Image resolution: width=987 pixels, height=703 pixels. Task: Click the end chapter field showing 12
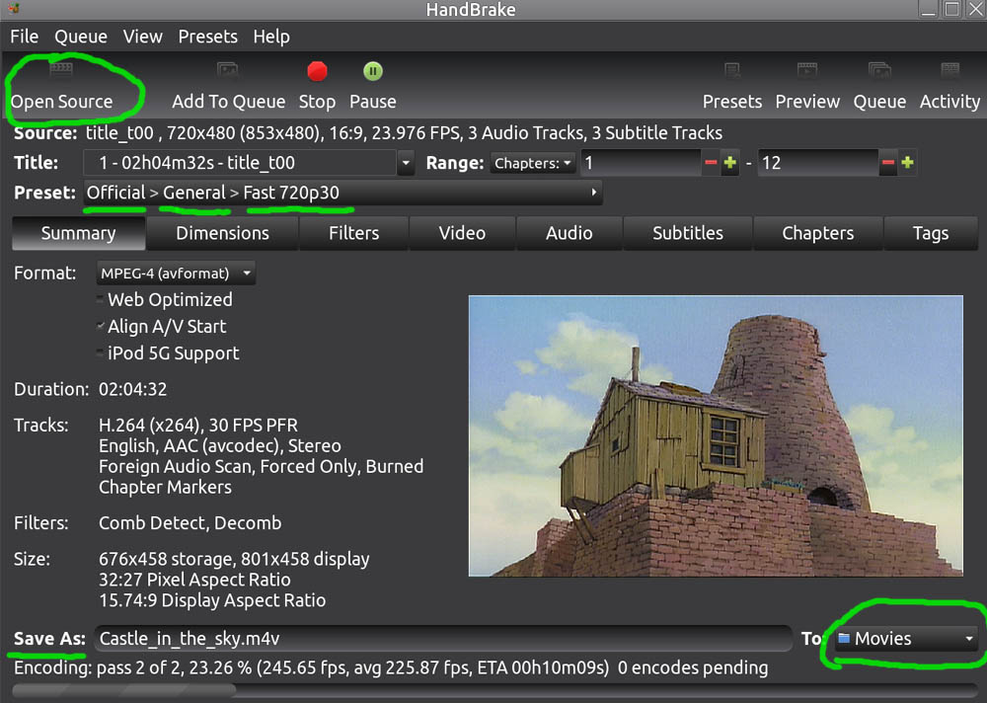(817, 163)
